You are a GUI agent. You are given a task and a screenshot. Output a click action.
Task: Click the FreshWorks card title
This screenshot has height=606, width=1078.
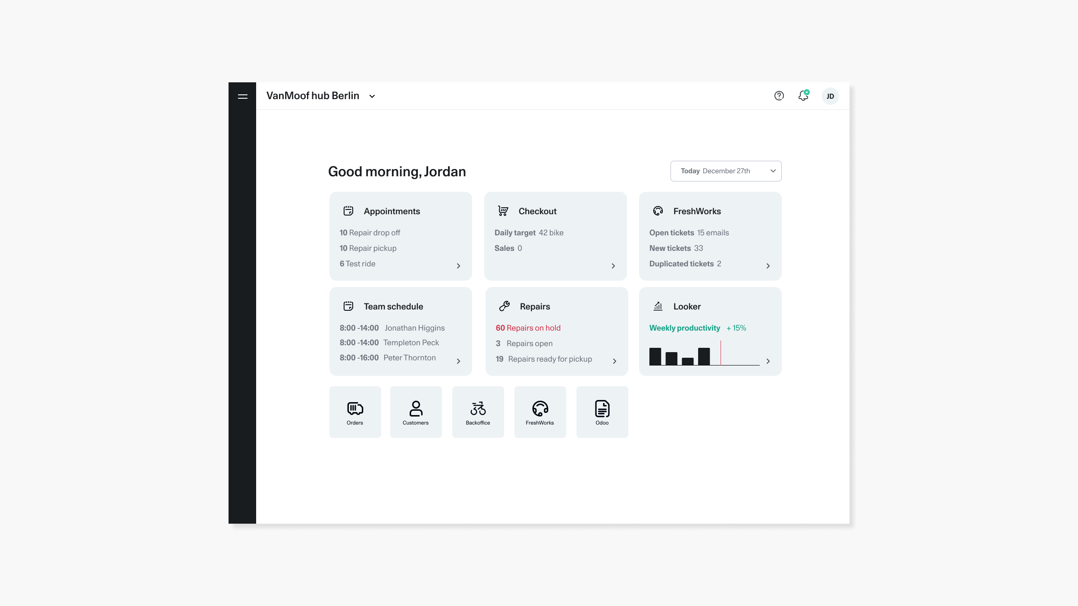pos(697,211)
